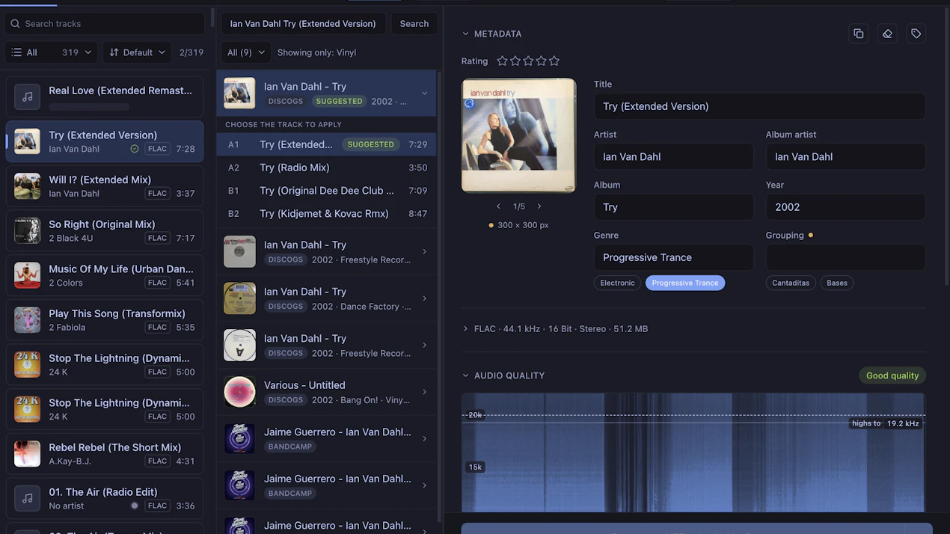
Task: Open the Default sort dropdown
Action: [x=138, y=52]
